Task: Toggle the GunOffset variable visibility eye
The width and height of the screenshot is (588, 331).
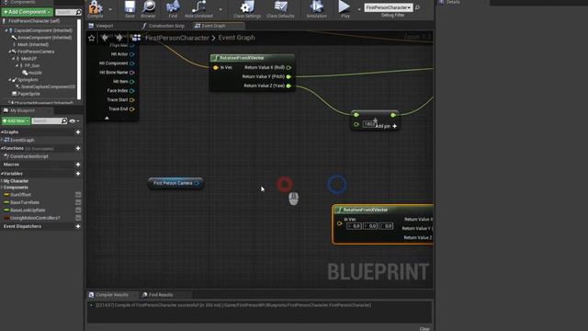Action: (78, 194)
